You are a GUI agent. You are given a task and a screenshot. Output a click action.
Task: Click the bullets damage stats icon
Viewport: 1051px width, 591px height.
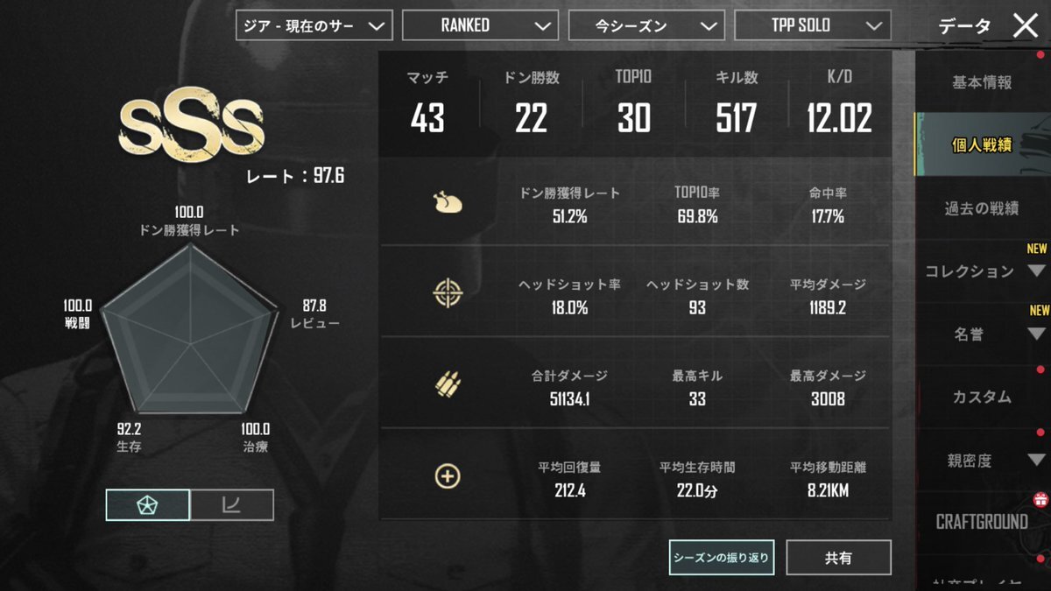[x=448, y=385]
